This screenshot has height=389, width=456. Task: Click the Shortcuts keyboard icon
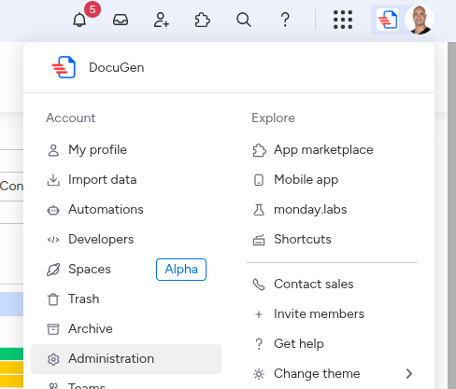click(x=259, y=240)
